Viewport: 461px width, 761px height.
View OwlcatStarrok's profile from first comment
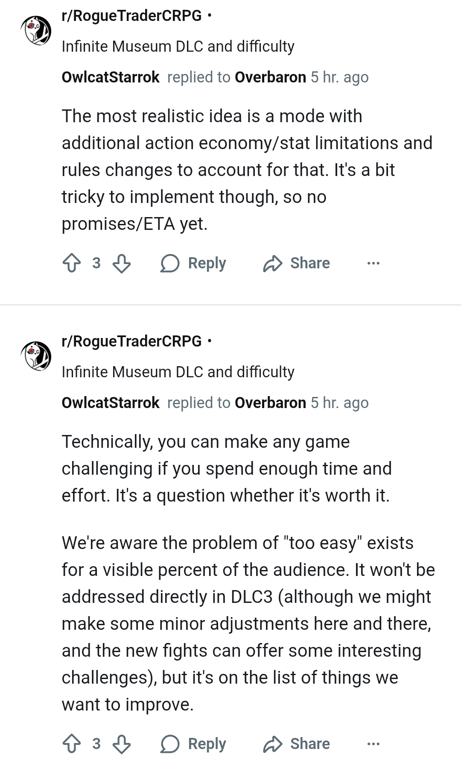point(111,77)
